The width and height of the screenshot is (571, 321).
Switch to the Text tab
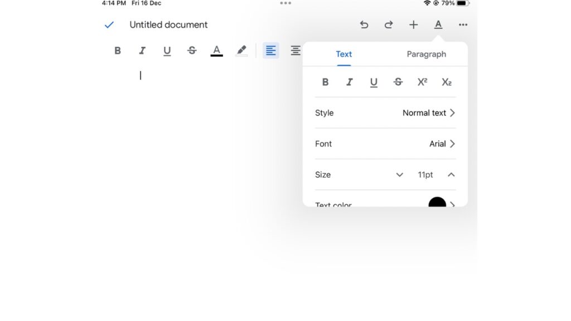point(343,54)
